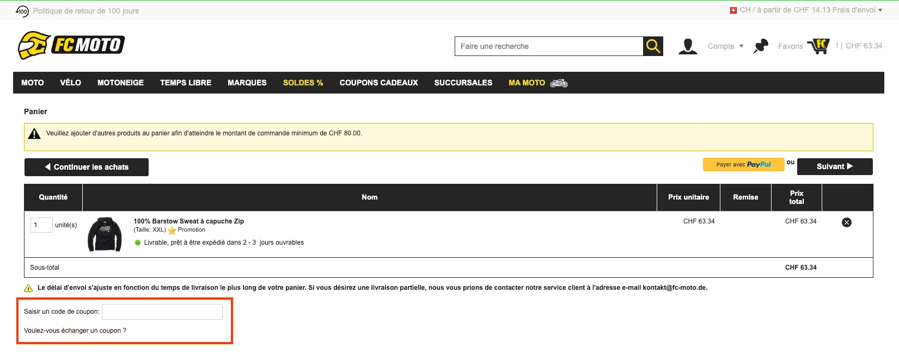This screenshot has height=354, width=899.
Task: Click the Taille: XXL text
Action: 150,230
